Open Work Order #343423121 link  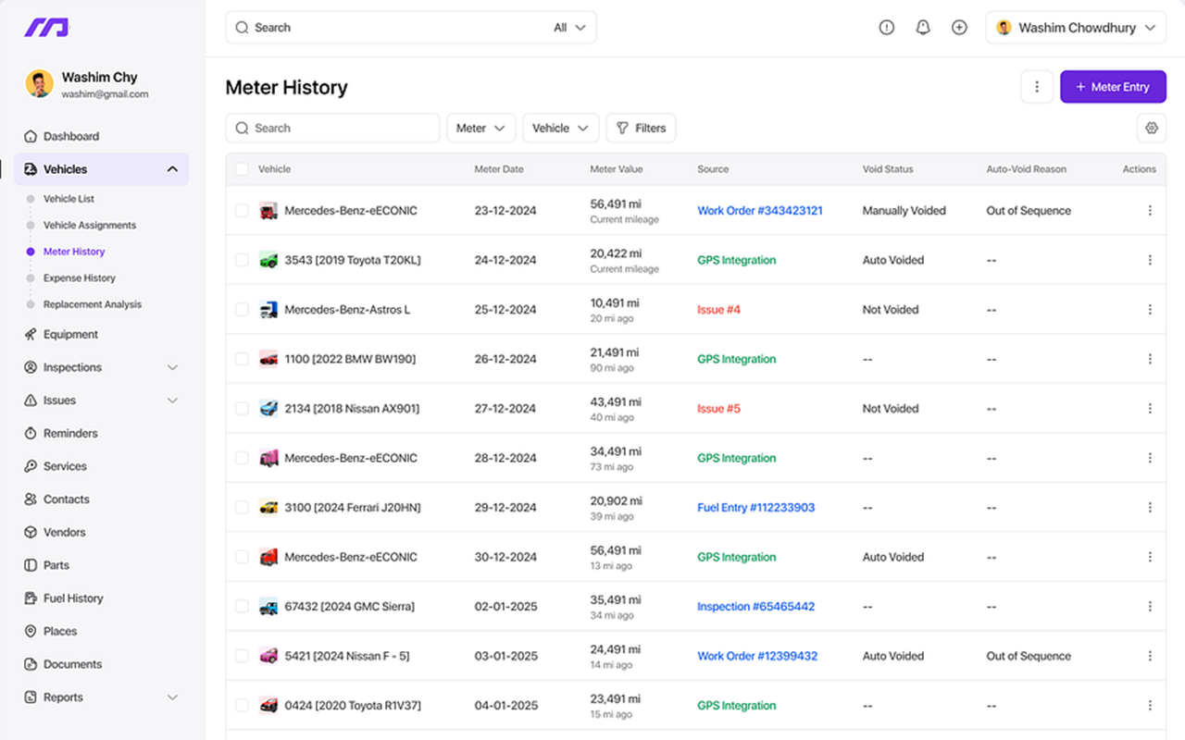[759, 211]
